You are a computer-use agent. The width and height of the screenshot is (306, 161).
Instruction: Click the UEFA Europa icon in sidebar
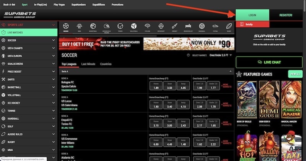coord(3,56)
